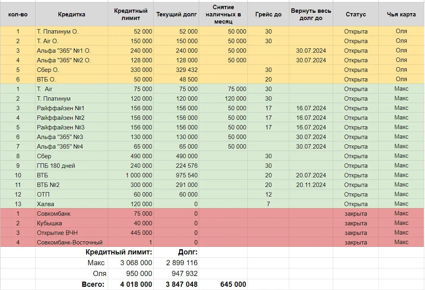Click cell 'Альфа "365" №2 О.'
The image size is (425, 290).
point(71,60)
